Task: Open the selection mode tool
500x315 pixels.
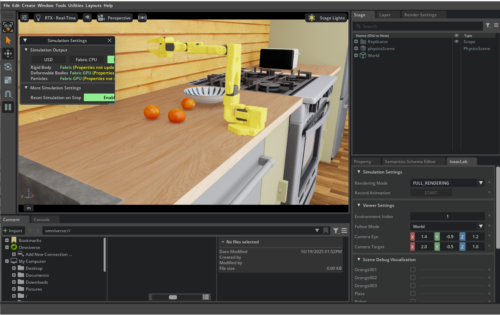Action: click(x=8, y=27)
